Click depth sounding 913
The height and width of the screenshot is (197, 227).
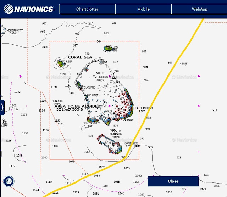click(x=215, y=110)
